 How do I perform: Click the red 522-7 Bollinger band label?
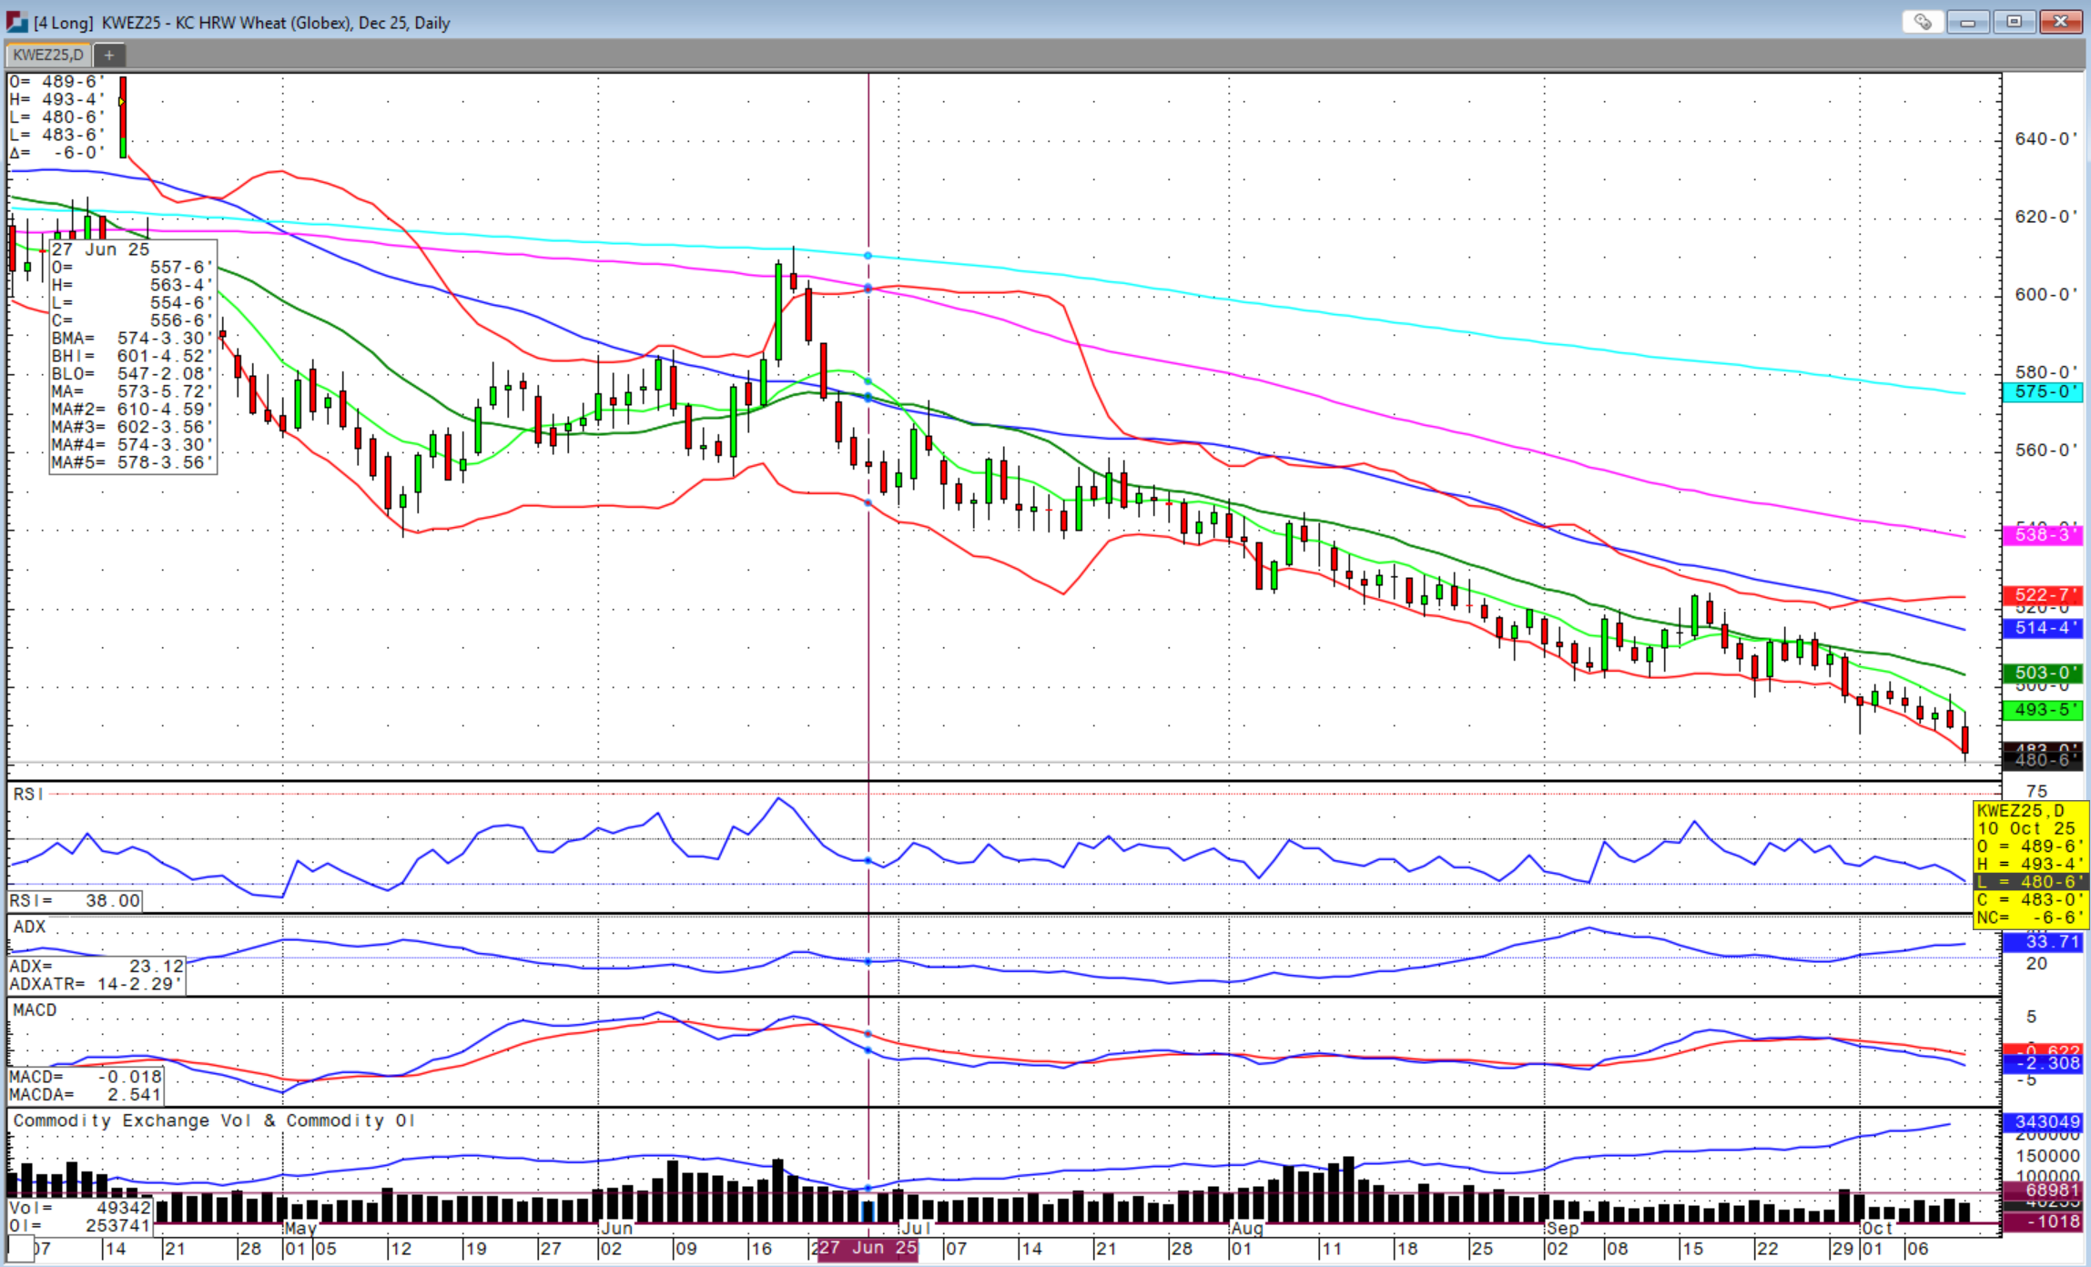pos(2043,595)
